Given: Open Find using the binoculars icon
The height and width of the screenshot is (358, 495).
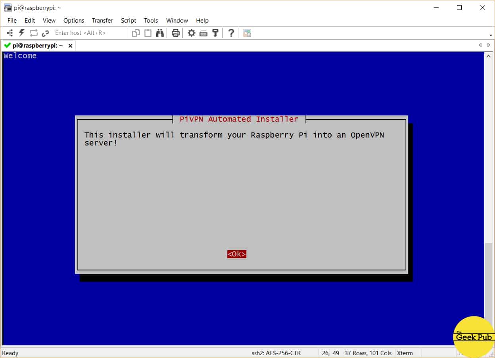Looking at the screenshot, I should click(159, 33).
